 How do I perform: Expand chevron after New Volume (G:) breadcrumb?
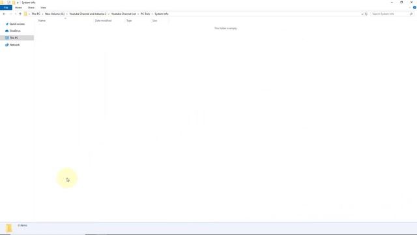tap(66, 14)
